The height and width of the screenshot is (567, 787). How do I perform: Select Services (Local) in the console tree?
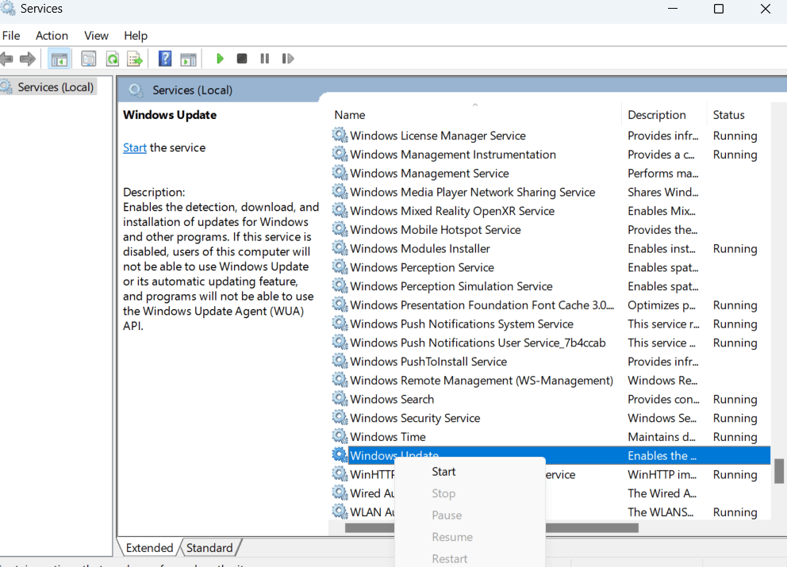pyautogui.click(x=56, y=87)
